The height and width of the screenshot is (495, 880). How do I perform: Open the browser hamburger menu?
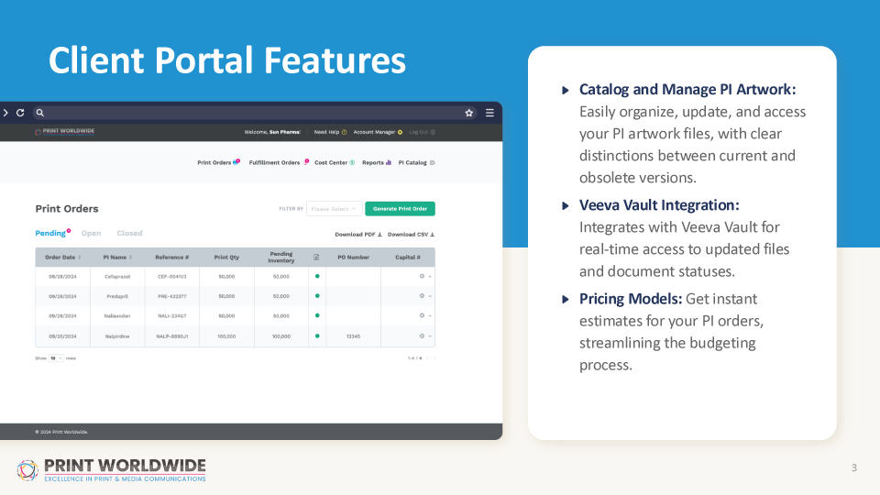pos(489,113)
